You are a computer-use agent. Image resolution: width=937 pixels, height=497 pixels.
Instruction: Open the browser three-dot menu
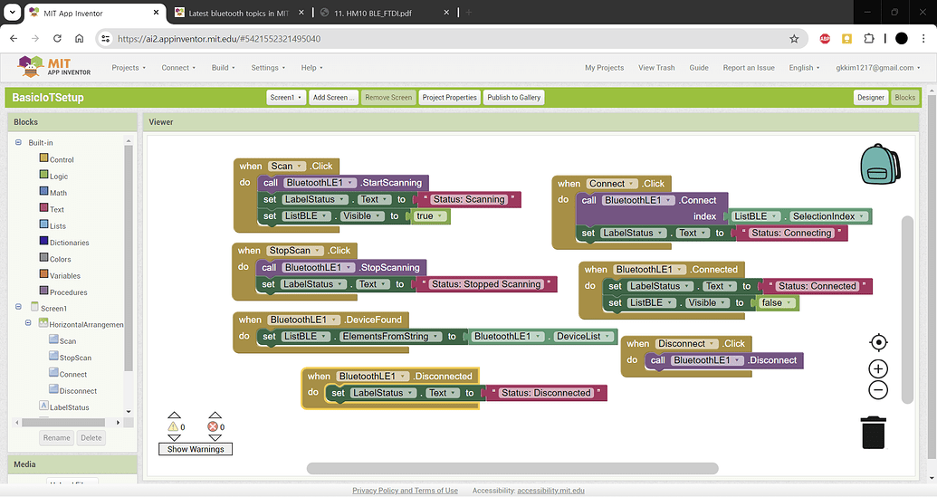click(x=923, y=39)
